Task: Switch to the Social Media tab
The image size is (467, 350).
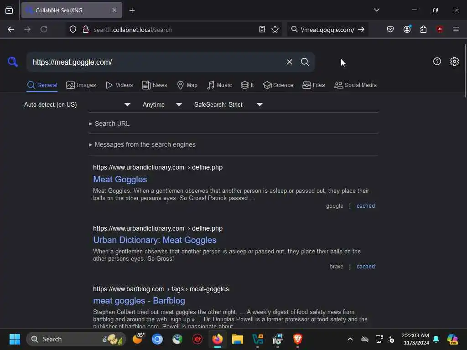Action: point(355,85)
